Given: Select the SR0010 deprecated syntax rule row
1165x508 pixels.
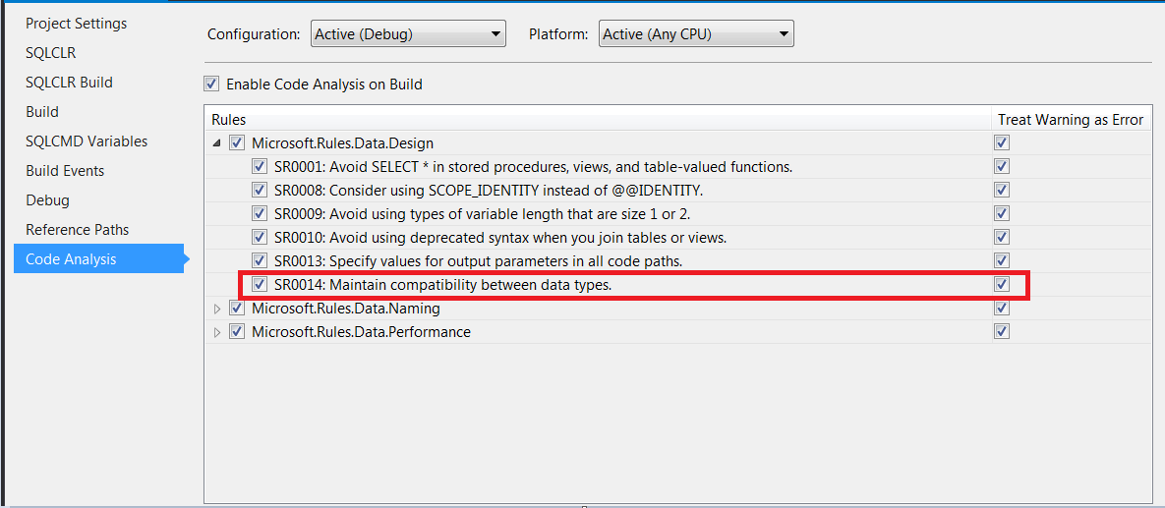Looking at the screenshot, I should click(x=598, y=238).
